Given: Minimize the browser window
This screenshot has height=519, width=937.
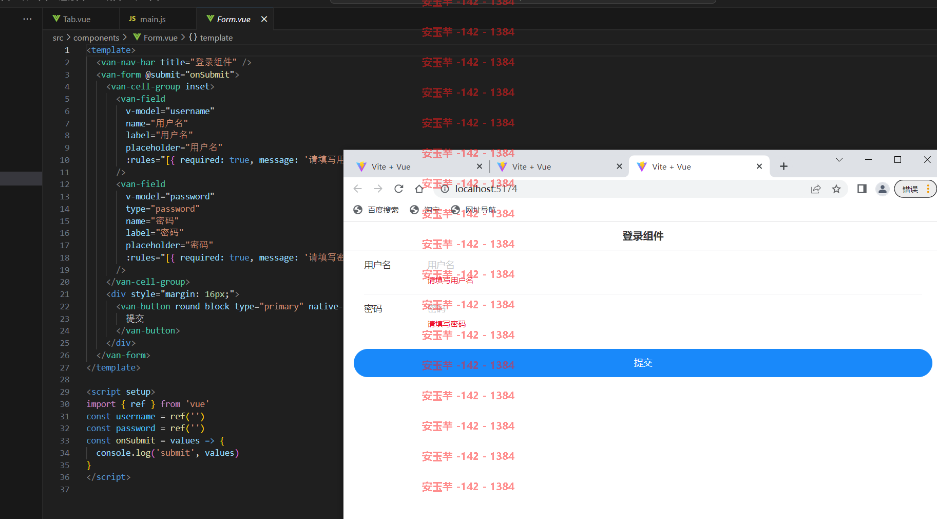Looking at the screenshot, I should point(868,160).
